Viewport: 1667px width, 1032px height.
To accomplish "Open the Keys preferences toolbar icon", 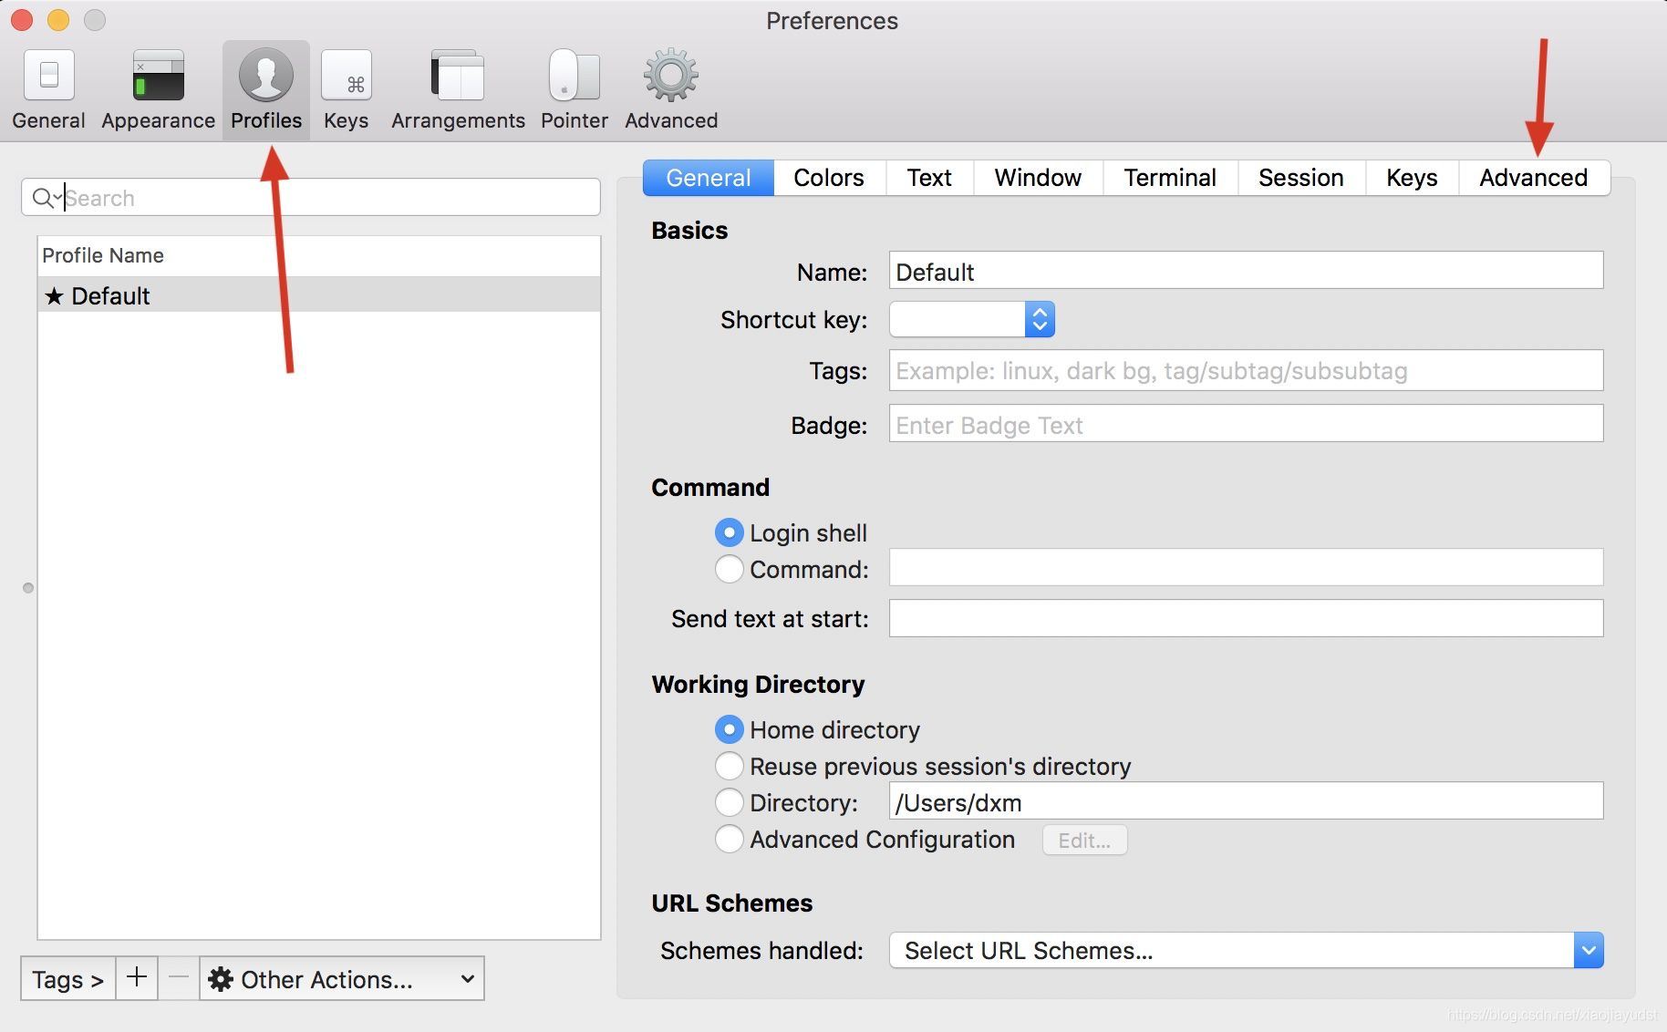I will tap(347, 75).
